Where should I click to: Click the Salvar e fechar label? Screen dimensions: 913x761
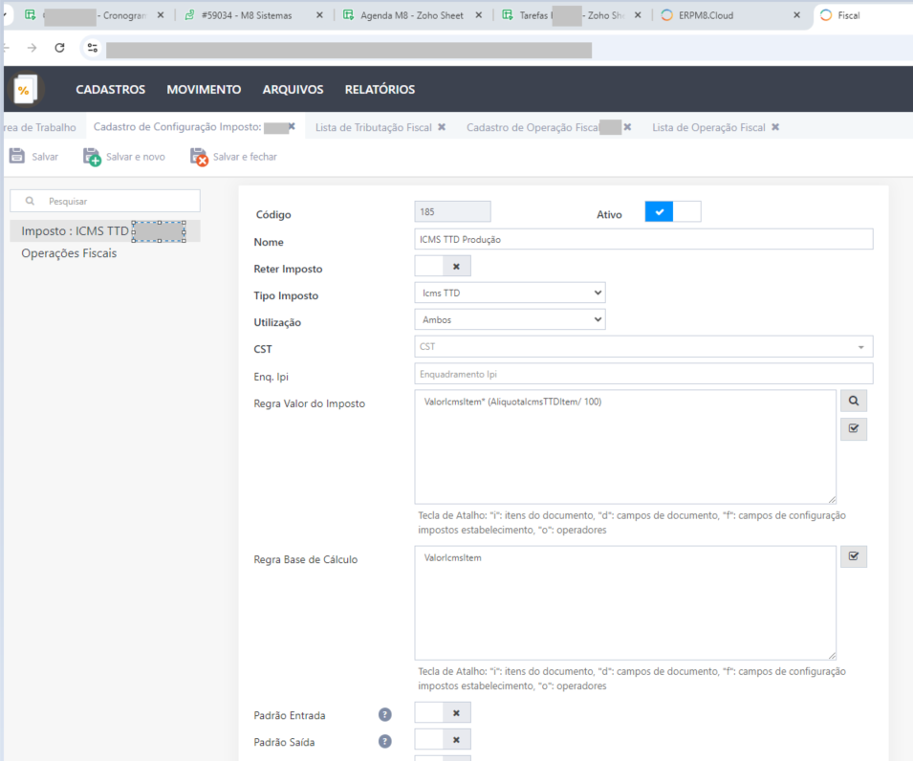(245, 157)
